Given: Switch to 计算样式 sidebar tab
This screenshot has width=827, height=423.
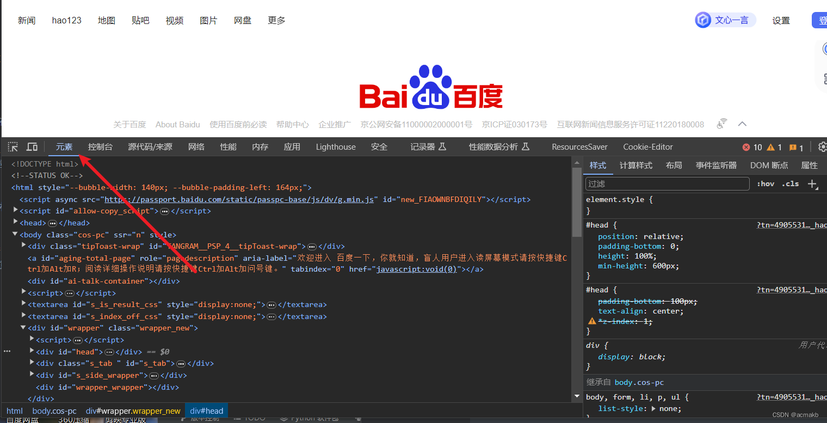Looking at the screenshot, I should (x=636, y=165).
